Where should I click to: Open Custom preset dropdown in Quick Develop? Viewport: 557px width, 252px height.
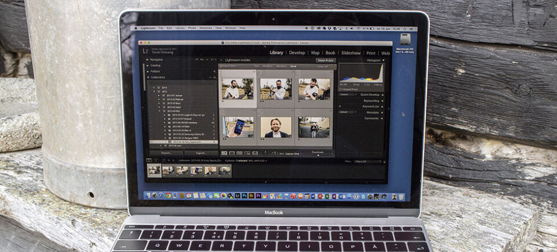click(348, 95)
